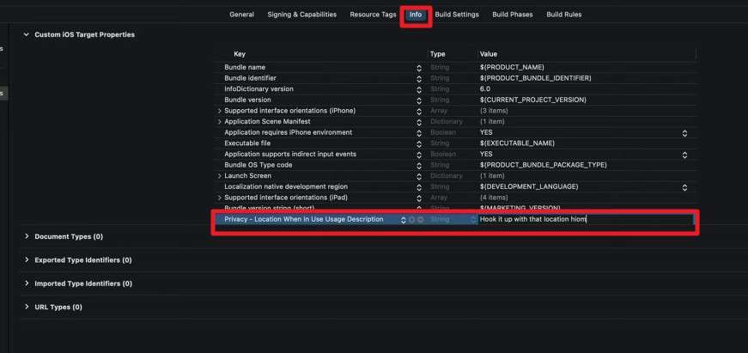Image resolution: width=748 pixels, height=353 pixels.
Task: Open key picker for Launch Screen
Action: (x=419, y=177)
